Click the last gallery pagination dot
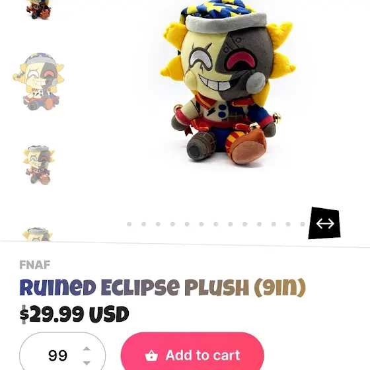 click(x=303, y=224)
